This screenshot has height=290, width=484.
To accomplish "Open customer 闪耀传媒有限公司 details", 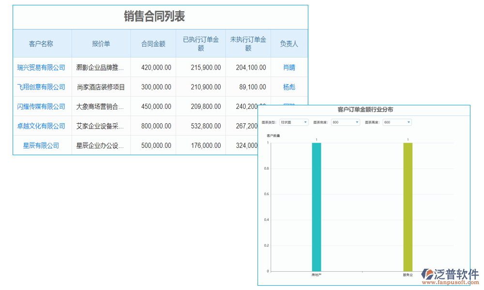I will point(42,106).
